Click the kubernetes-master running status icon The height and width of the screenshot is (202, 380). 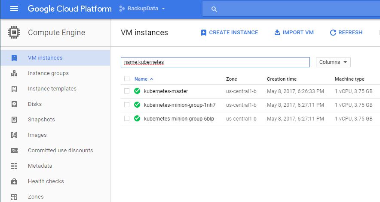(137, 91)
